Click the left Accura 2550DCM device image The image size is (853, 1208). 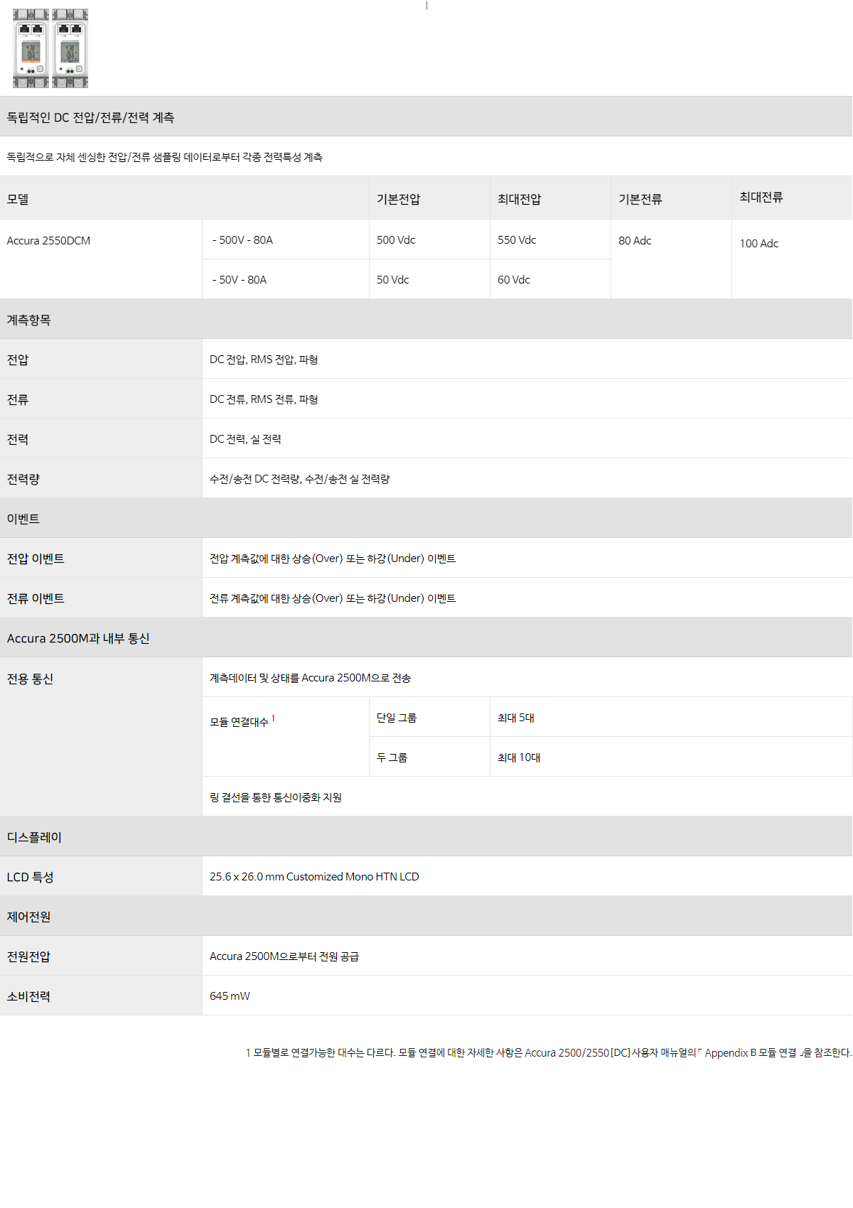(x=31, y=48)
